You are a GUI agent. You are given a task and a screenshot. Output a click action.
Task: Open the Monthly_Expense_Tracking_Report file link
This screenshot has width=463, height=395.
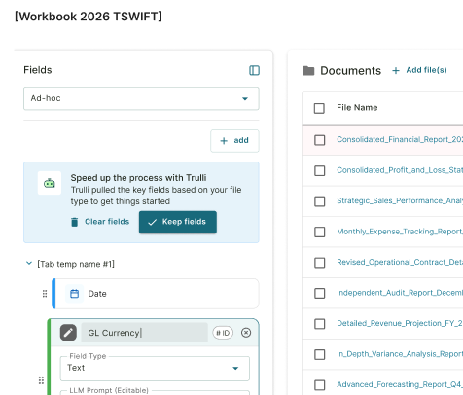click(400, 232)
